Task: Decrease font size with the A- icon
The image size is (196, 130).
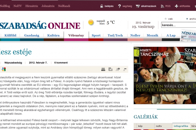Action: (125, 69)
